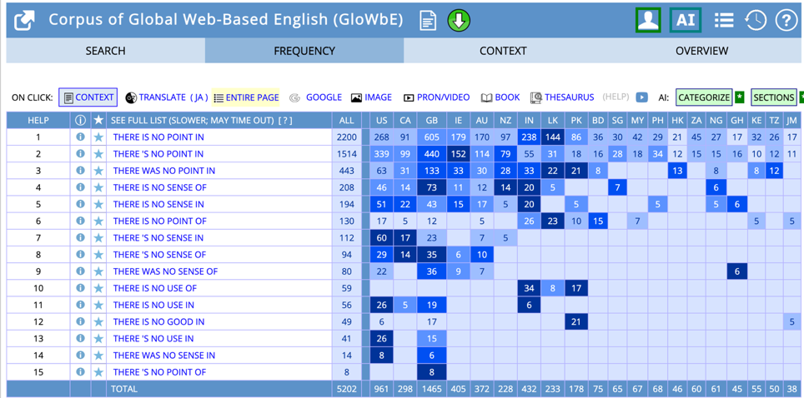Screen dimensions: 804x398
Task: Click the star icon in table header
Action: 98,121
